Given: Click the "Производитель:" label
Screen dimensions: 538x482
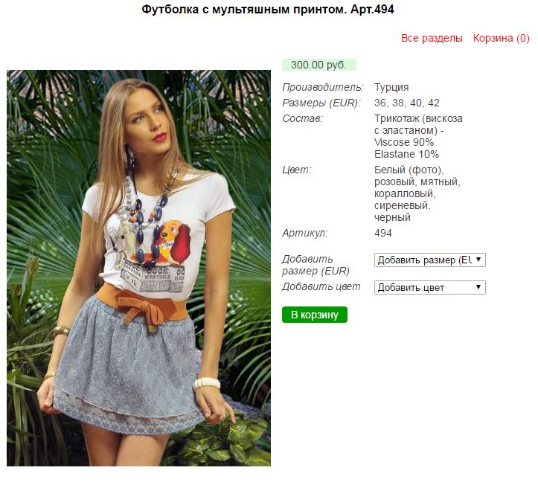Looking at the screenshot, I should 322,88.
